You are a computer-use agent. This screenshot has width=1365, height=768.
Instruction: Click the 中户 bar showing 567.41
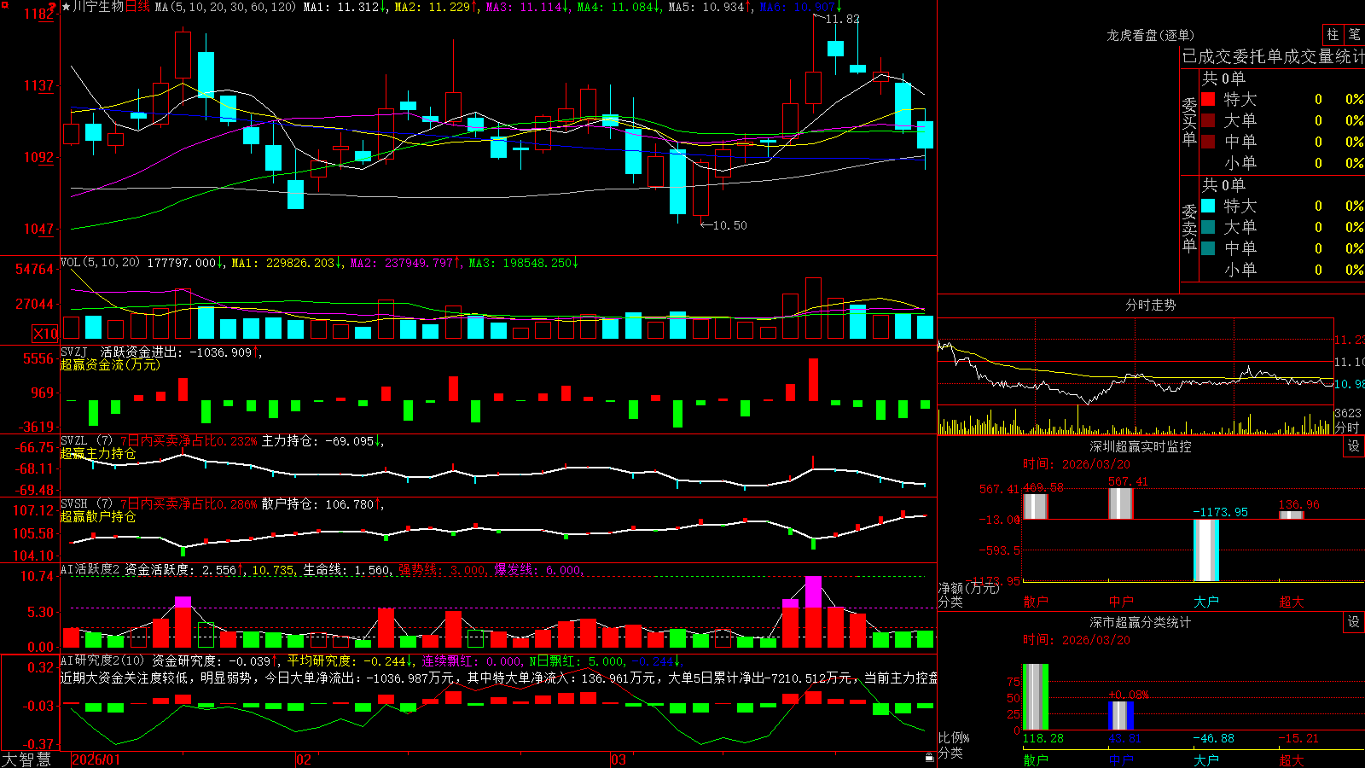pos(1121,503)
